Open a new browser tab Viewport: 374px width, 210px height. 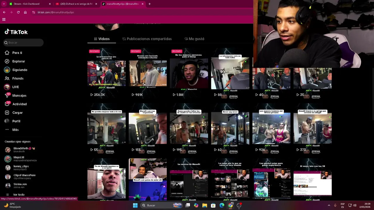(150, 4)
